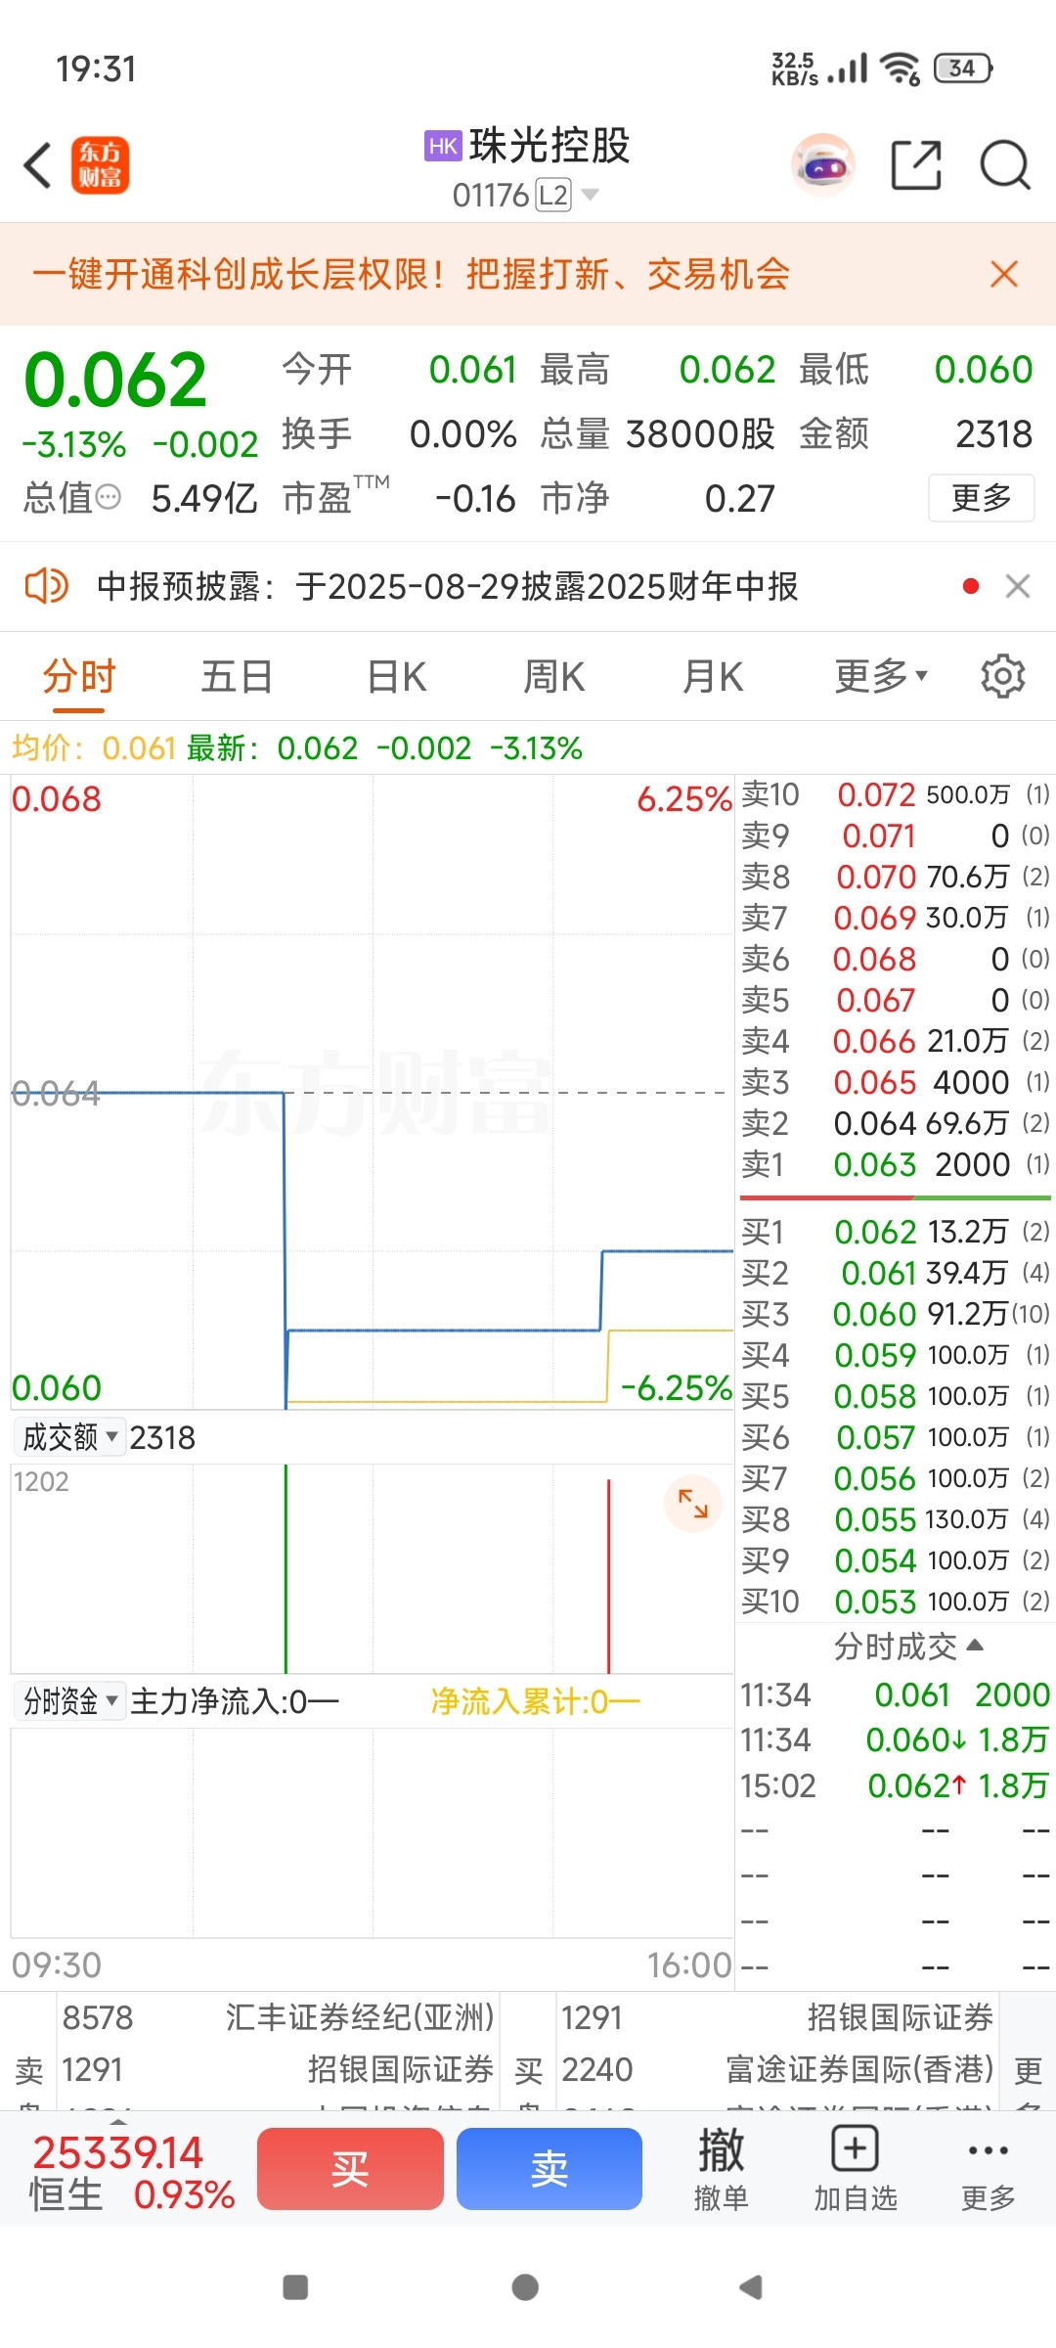Switch to the 五日 tab
The width and height of the screenshot is (1056, 2348).
tap(237, 676)
